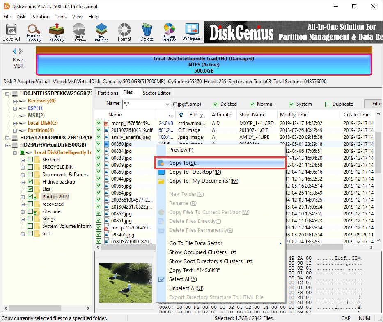Expand the HD1 ST2000DM008 disk node

[7, 138]
